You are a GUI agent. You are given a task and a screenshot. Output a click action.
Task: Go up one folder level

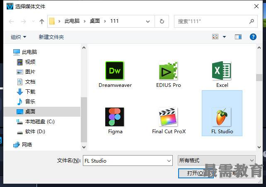coord(42,22)
